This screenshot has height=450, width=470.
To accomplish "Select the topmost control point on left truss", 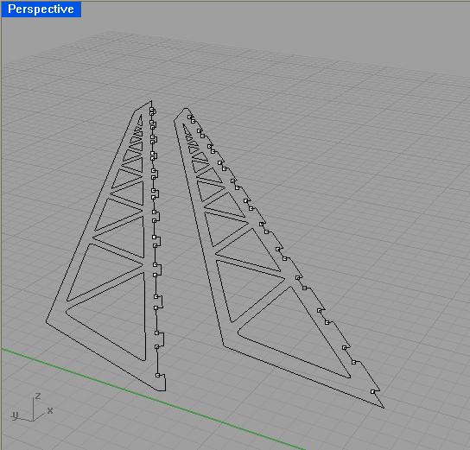I will click(152, 110).
